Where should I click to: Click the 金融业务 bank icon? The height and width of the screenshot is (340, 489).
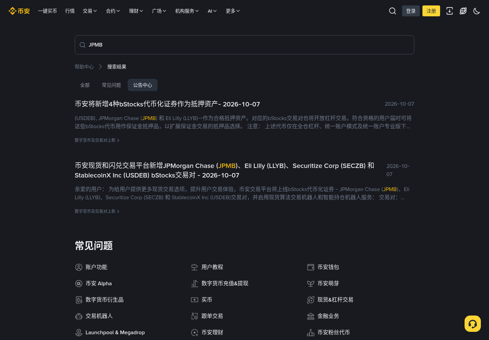click(311, 316)
